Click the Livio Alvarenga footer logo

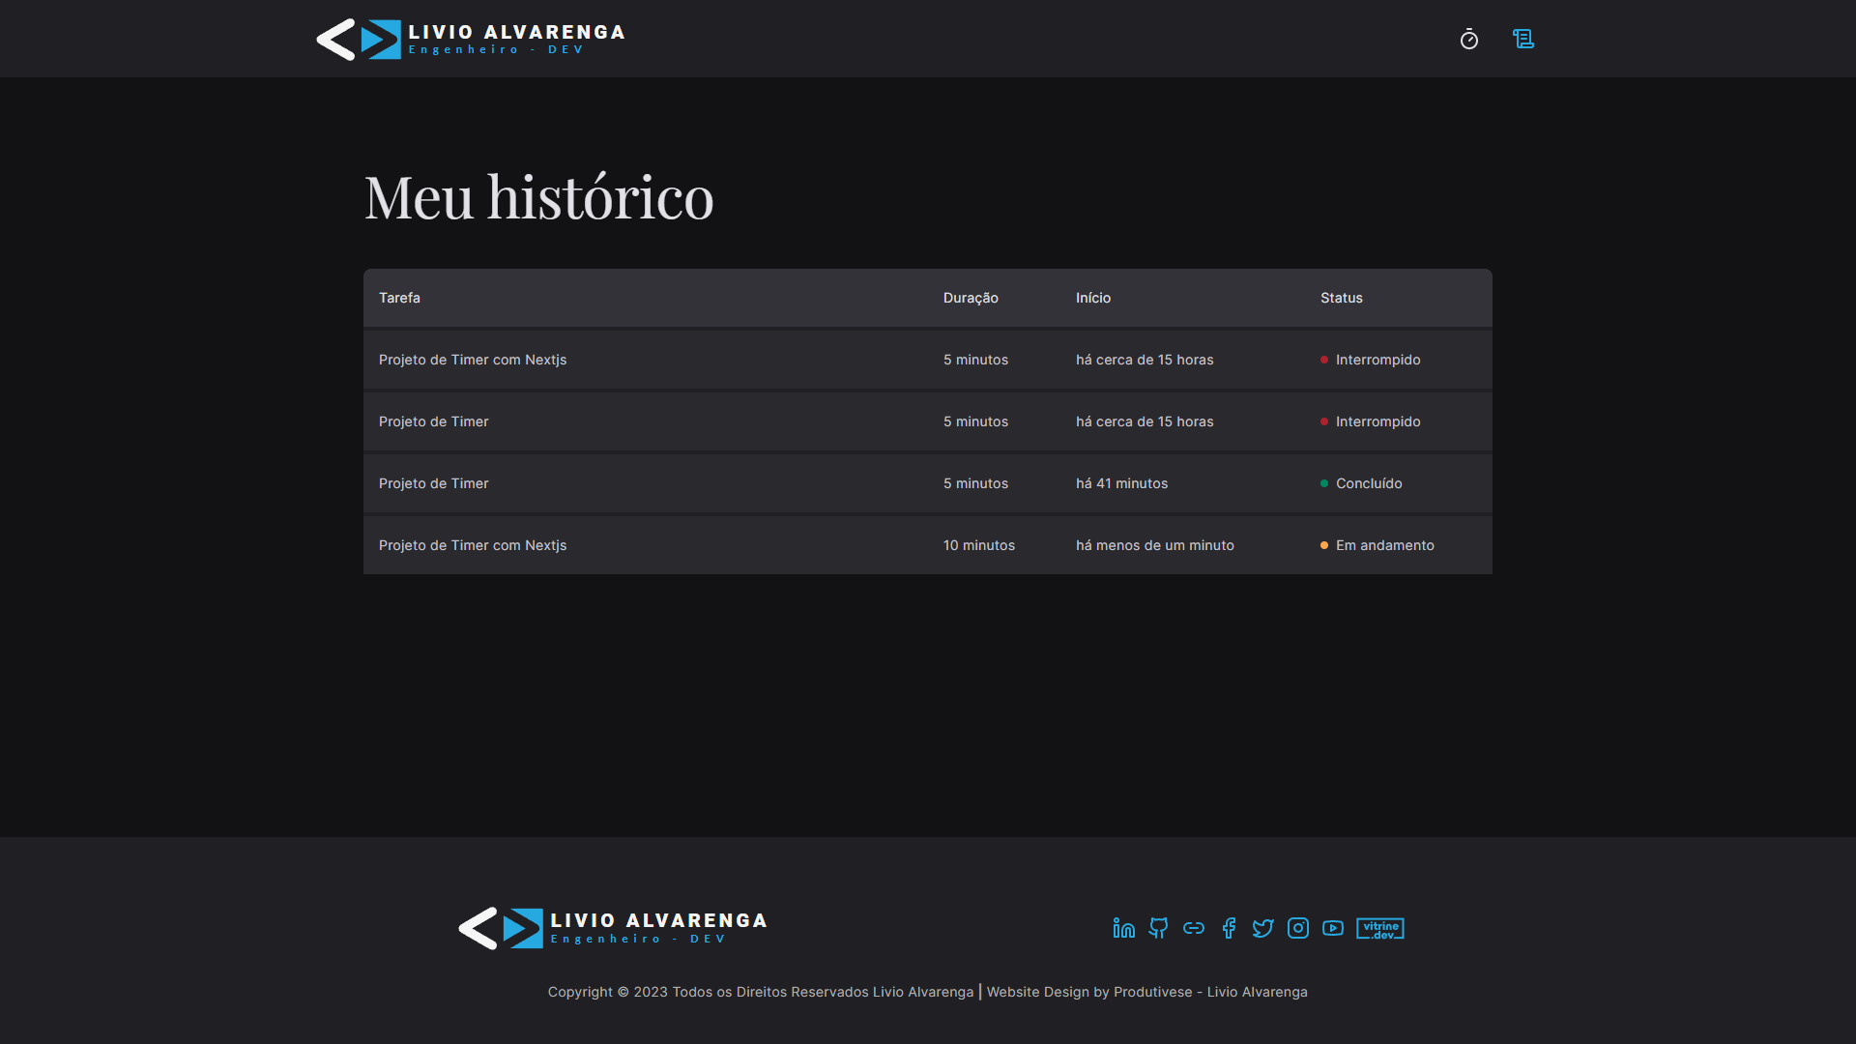point(613,928)
